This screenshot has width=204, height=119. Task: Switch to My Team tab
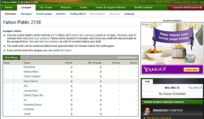click(x=46, y=7)
